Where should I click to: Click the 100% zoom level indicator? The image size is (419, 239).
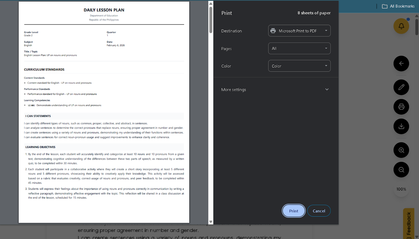[x=401, y=189]
